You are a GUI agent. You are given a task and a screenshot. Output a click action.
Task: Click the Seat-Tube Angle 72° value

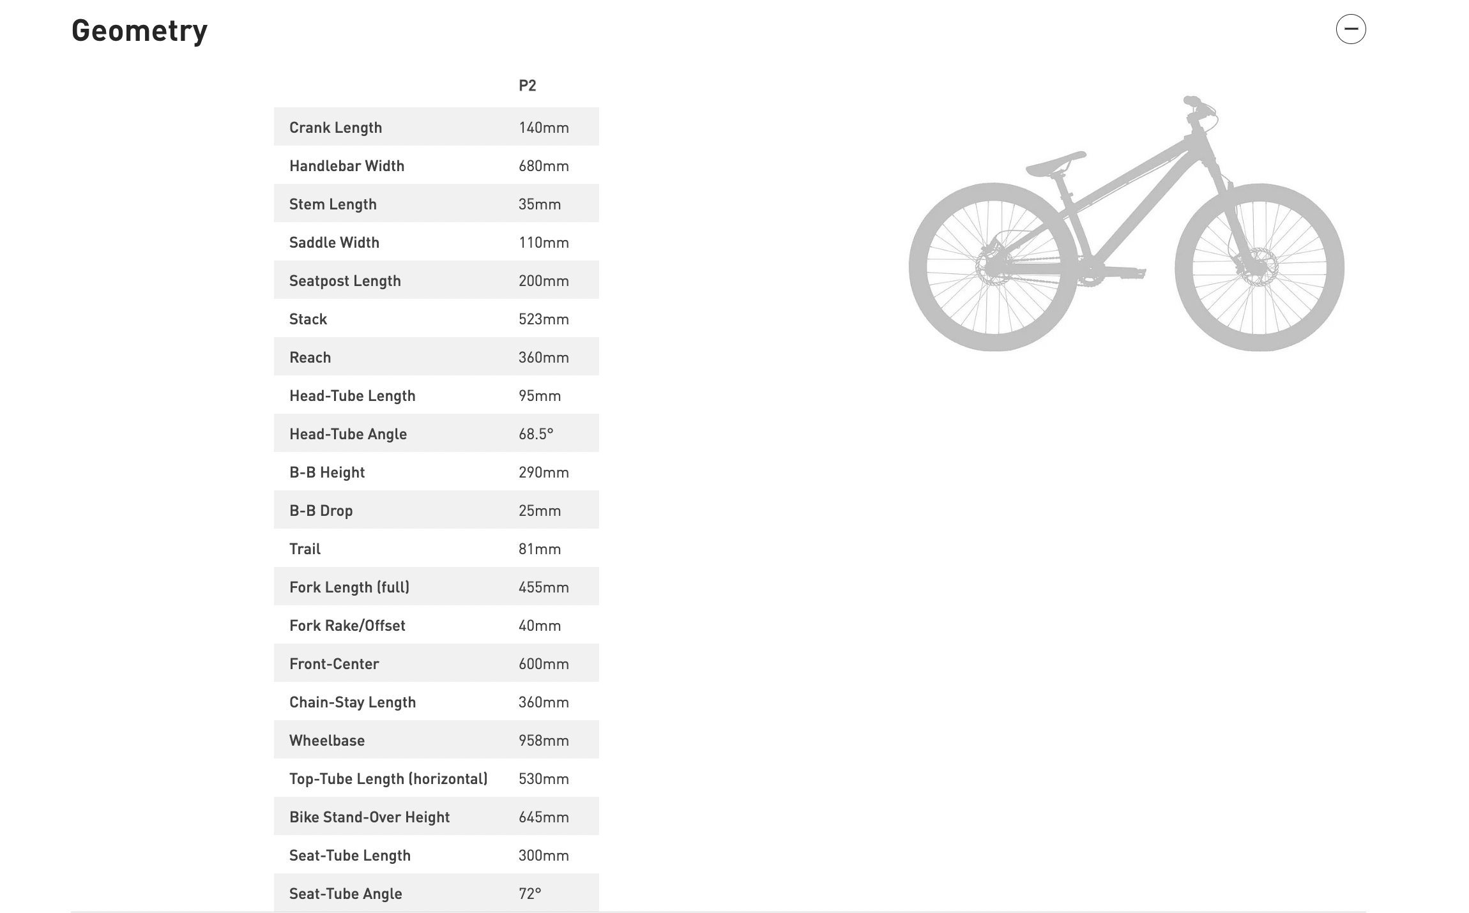527,892
